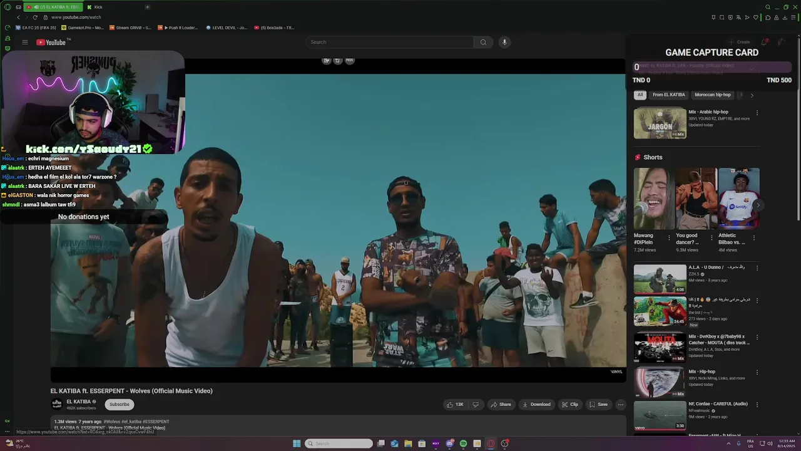Click the Download button
This screenshot has width=801, height=451.
[x=536, y=405]
